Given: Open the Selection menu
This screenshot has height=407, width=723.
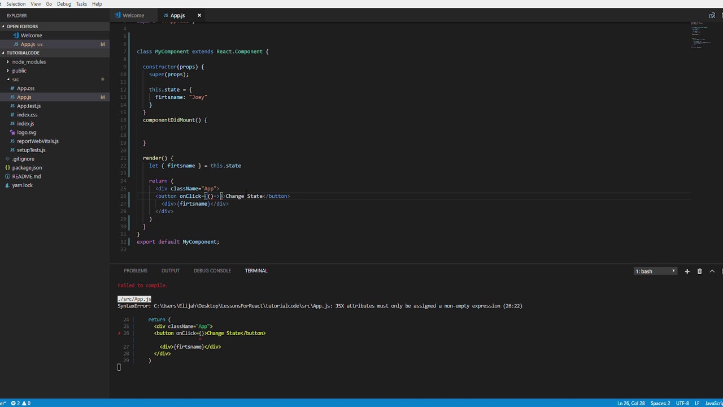Looking at the screenshot, I should click(x=16, y=4).
